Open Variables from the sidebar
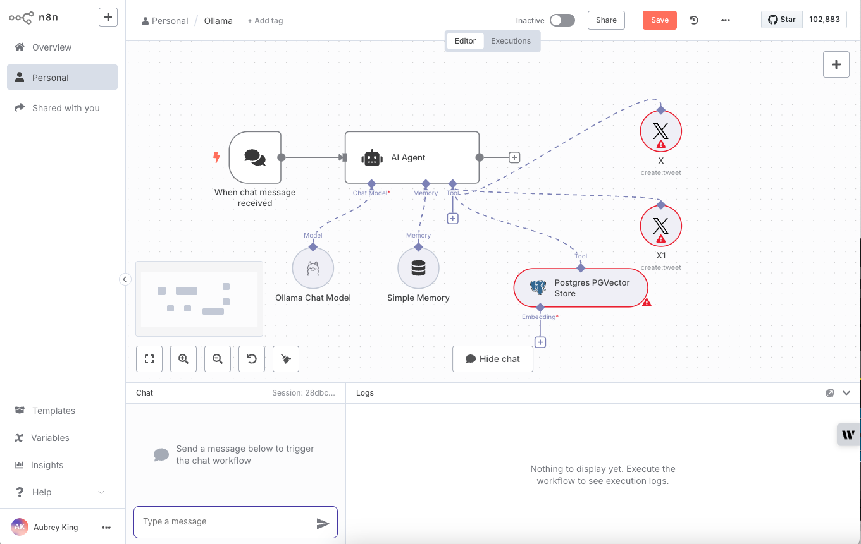This screenshot has width=861, height=544. 62,438
